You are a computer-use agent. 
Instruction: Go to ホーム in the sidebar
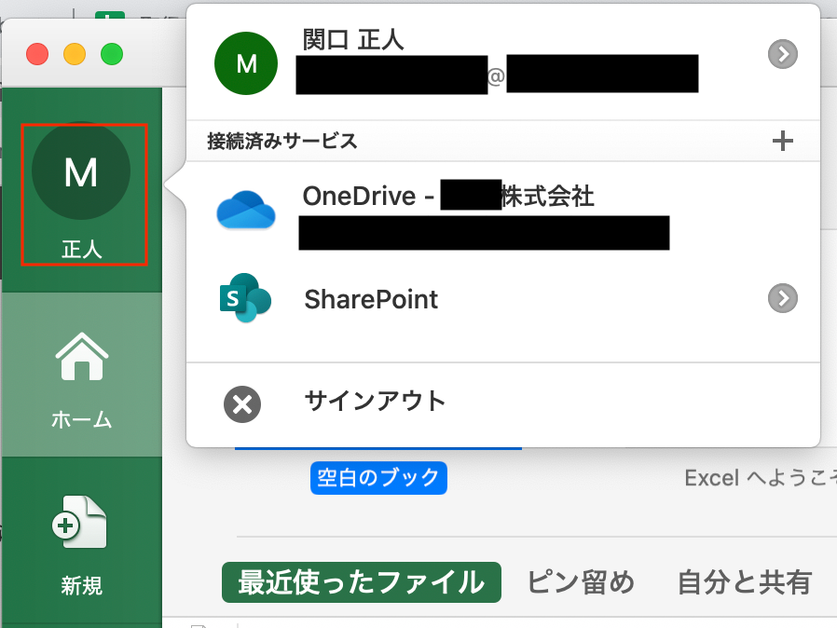point(82,375)
